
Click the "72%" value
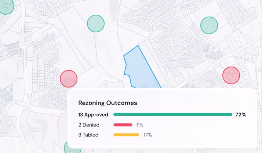point(241,115)
